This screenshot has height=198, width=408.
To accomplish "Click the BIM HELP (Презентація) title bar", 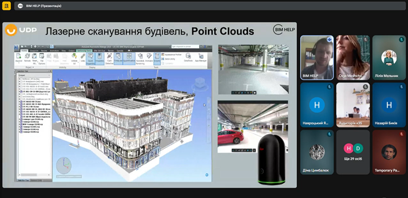I will [x=210, y=6].
